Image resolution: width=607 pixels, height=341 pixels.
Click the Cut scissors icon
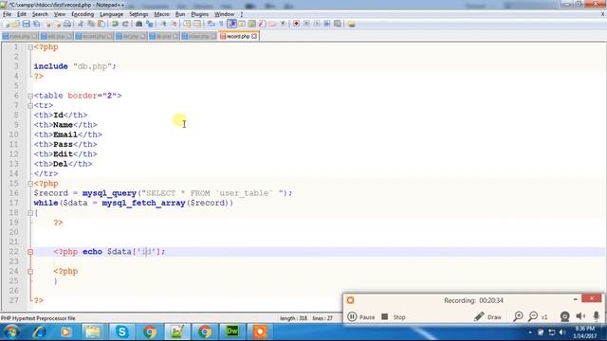coord(81,24)
